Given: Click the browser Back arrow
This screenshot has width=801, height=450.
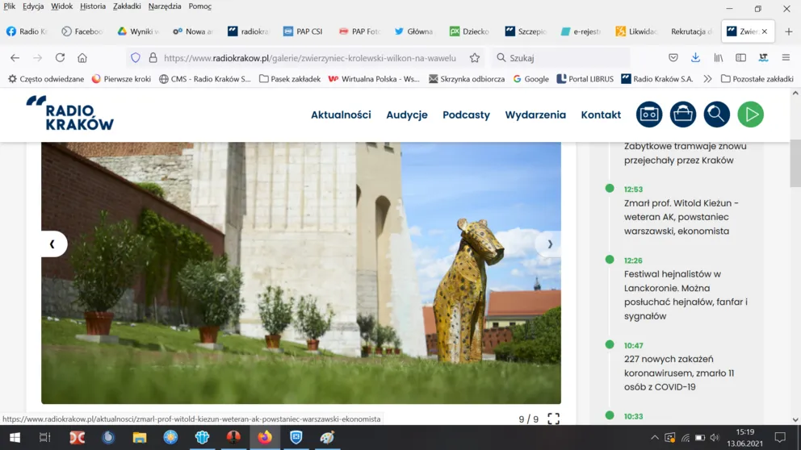Looking at the screenshot, I should coord(15,57).
